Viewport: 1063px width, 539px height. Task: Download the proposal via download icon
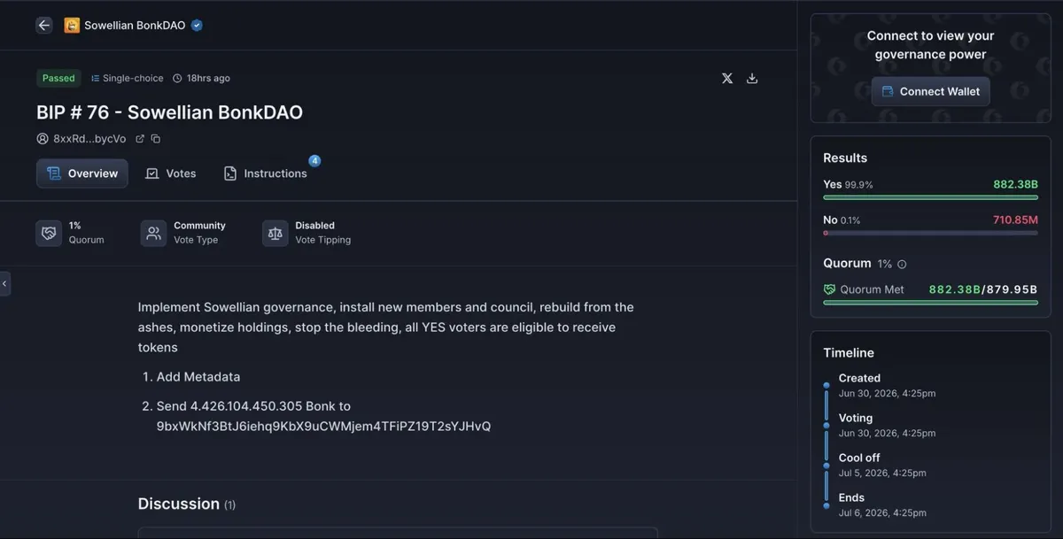coord(752,78)
